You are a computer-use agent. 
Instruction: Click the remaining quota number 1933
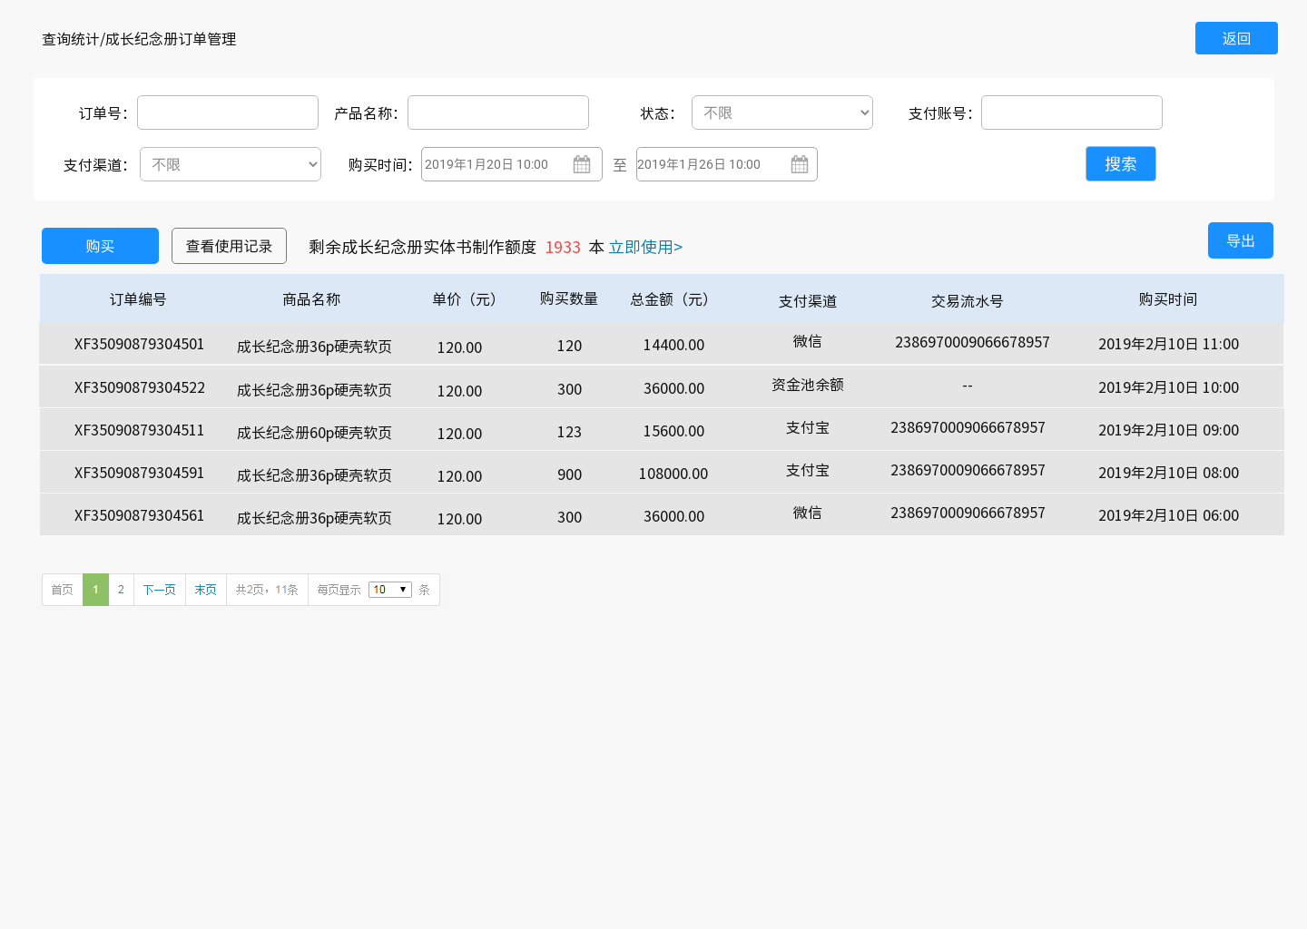click(x=563, y=248)
